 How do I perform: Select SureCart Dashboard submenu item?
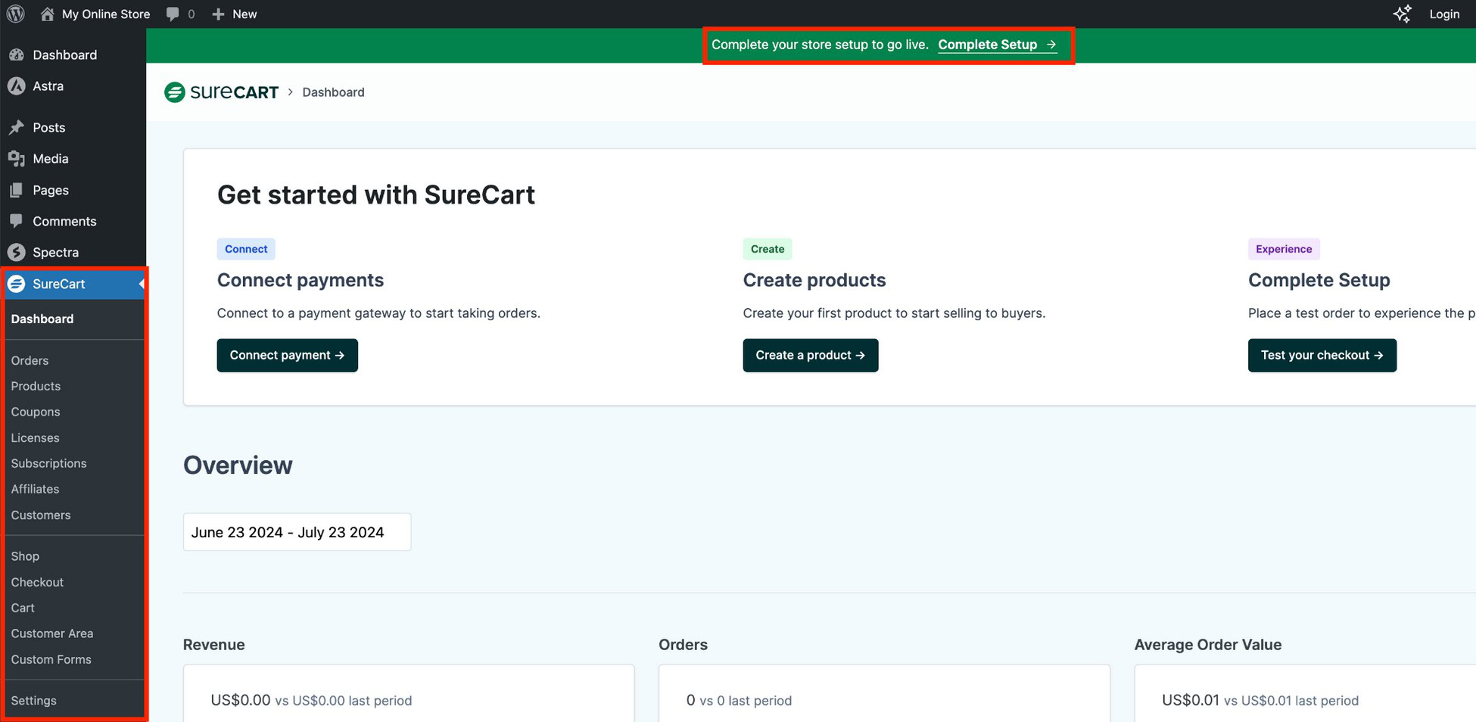tap(42, 319)
